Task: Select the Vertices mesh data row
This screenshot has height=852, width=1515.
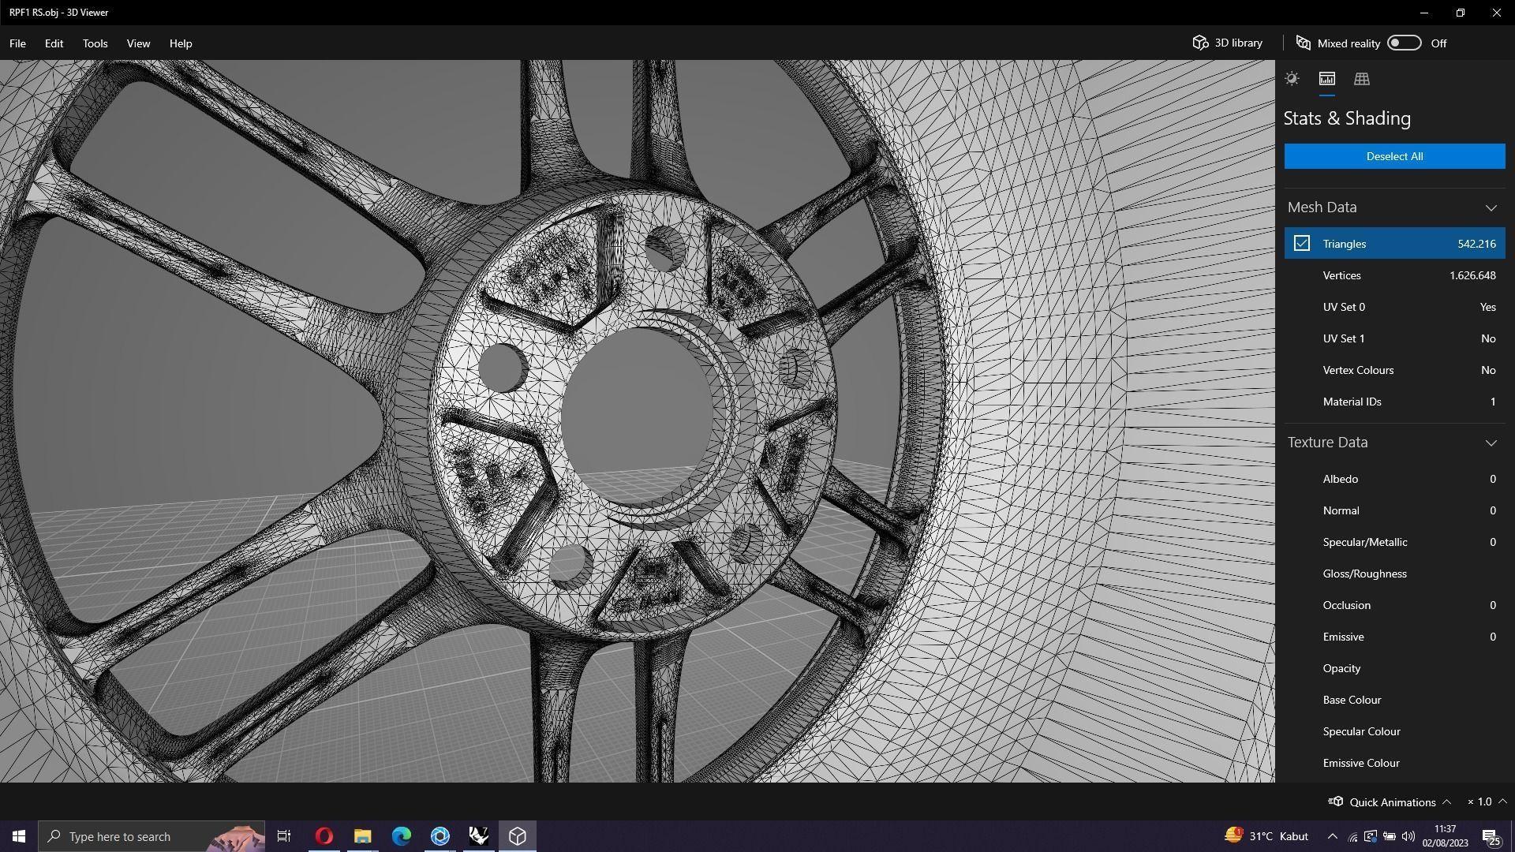Action: pos(1394,275)
